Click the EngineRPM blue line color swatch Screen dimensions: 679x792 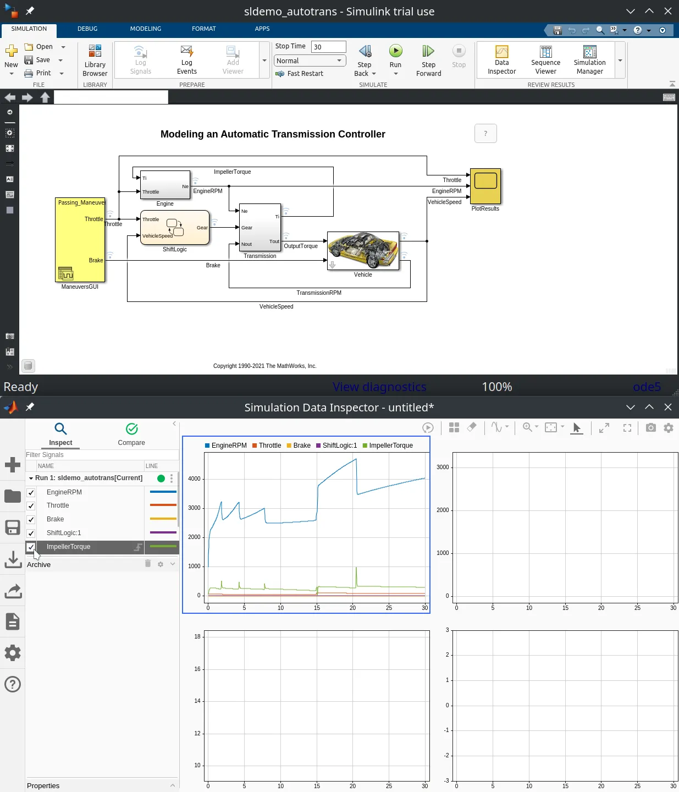click(x=163, y=492)
